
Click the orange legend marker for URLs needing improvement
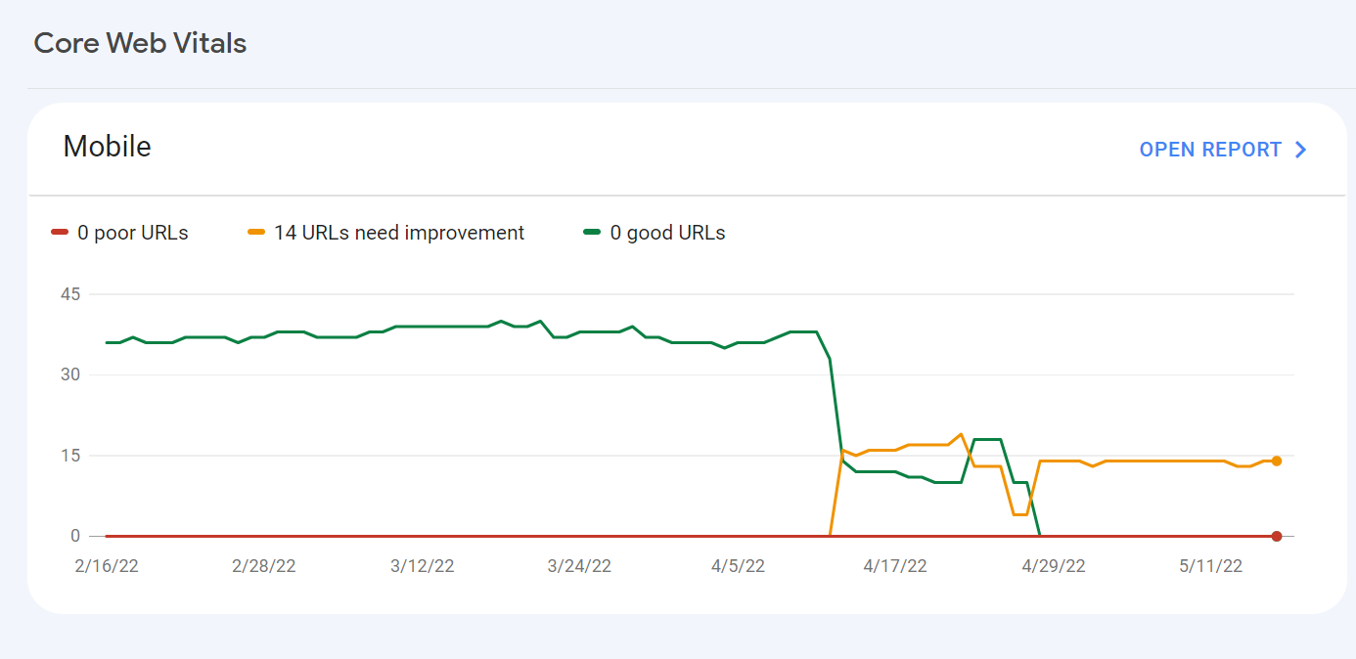255,232
